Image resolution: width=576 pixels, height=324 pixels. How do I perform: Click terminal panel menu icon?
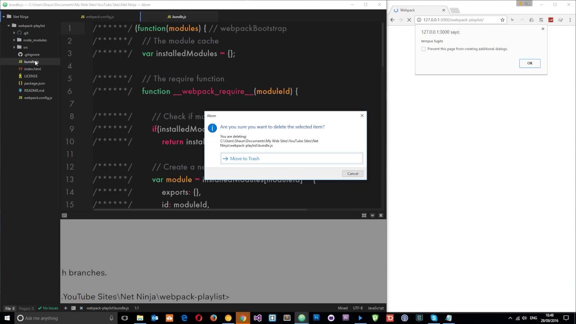pyautogui.click(x=64, y=216)
